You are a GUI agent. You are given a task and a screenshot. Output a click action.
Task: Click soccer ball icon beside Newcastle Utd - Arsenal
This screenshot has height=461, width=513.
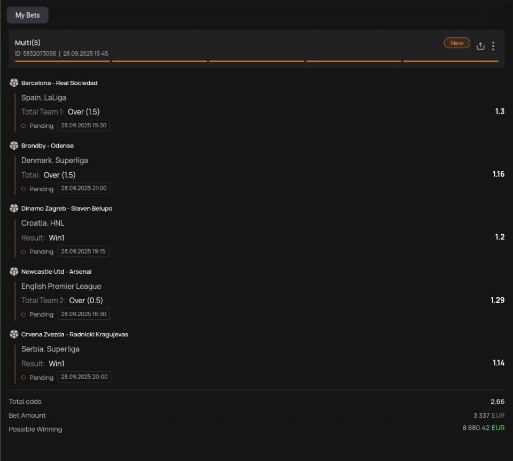[x=14, y=272]
